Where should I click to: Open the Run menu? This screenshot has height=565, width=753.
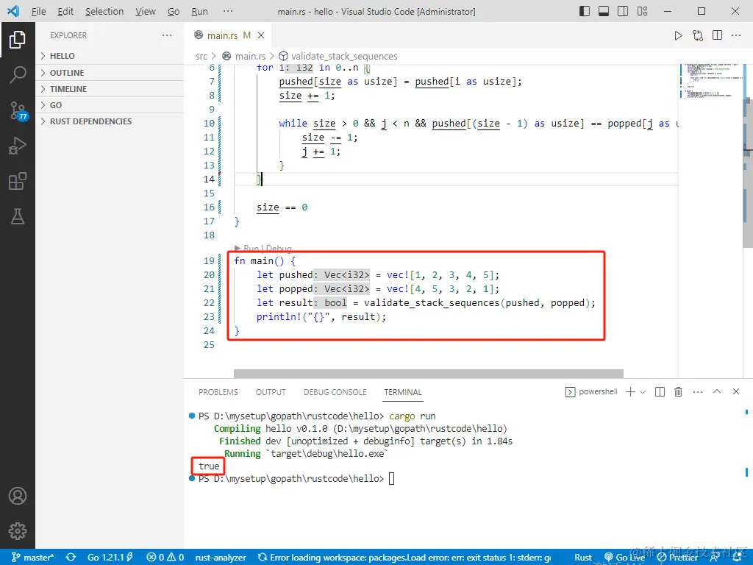tap(199, 11)
